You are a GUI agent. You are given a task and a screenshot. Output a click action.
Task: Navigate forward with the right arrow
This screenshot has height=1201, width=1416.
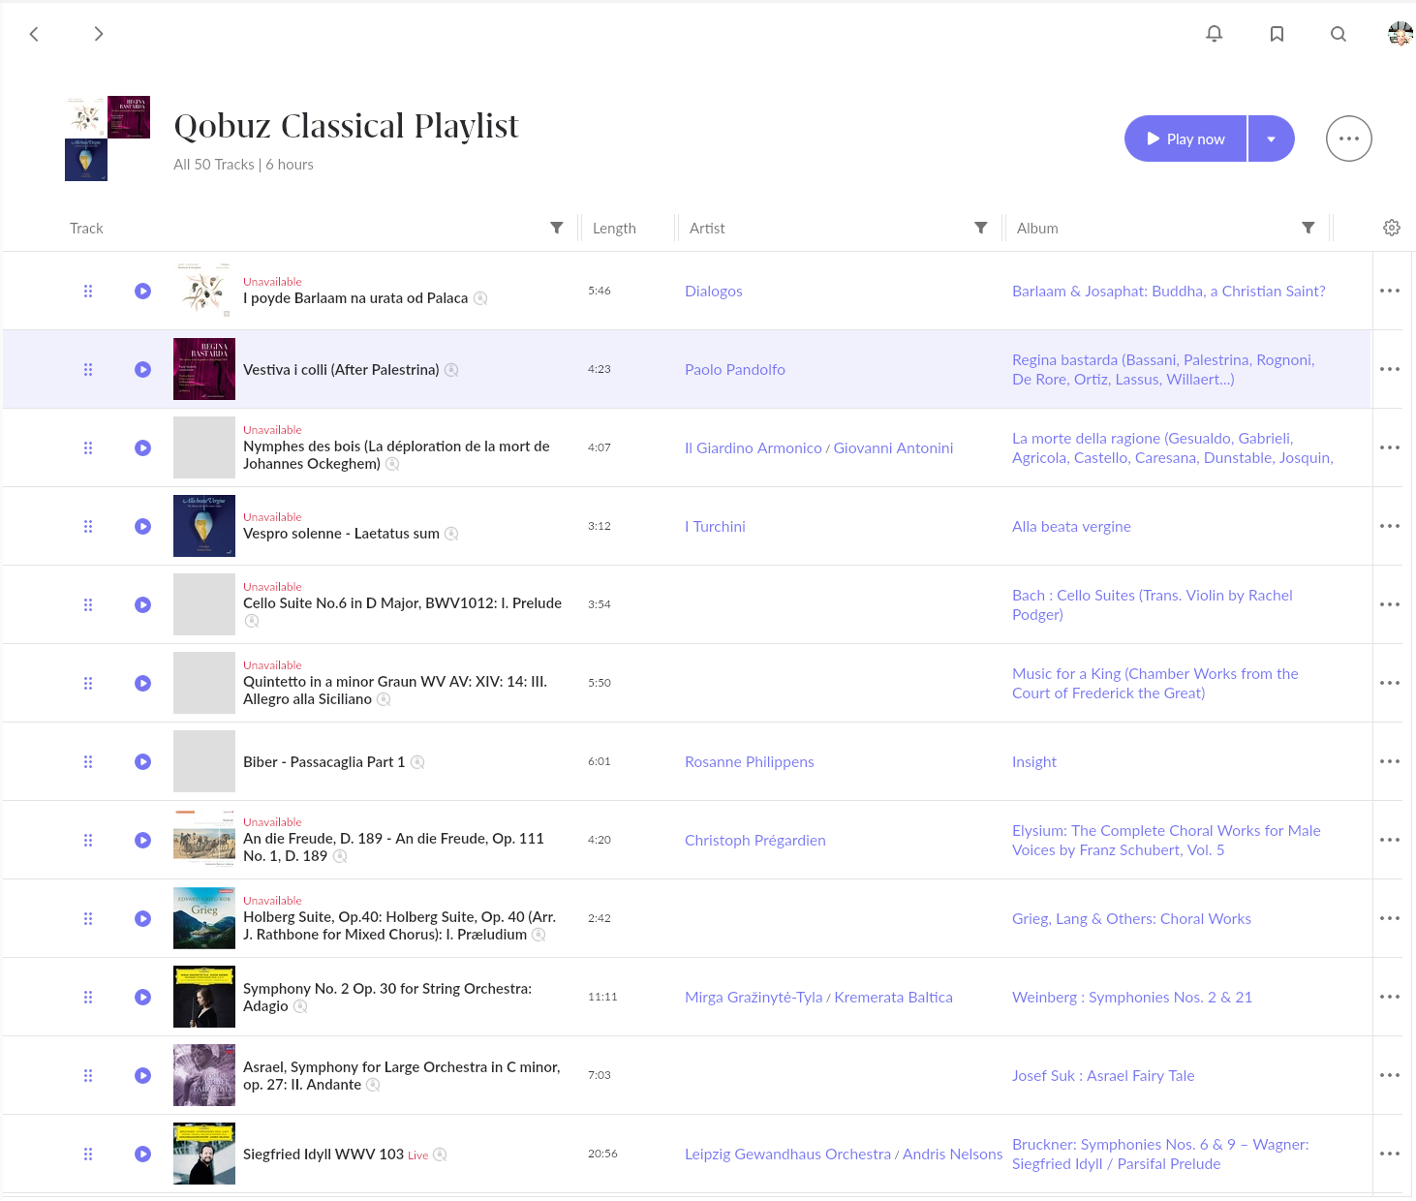coord(98,34)
